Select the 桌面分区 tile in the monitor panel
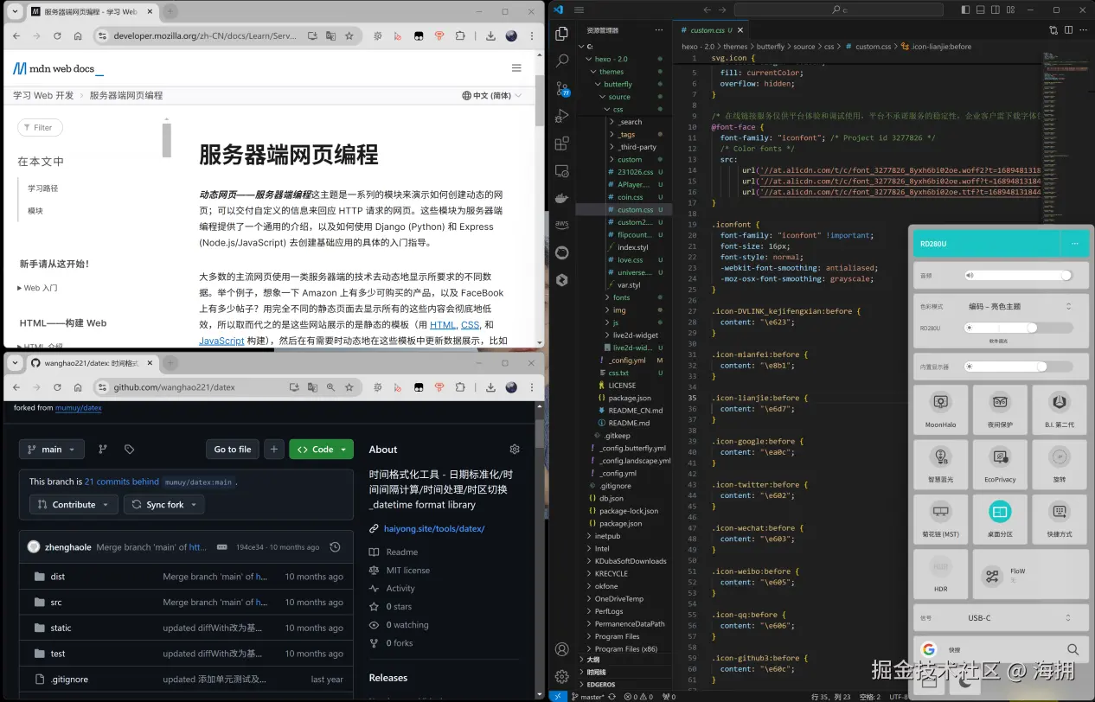 point(1000,519)
